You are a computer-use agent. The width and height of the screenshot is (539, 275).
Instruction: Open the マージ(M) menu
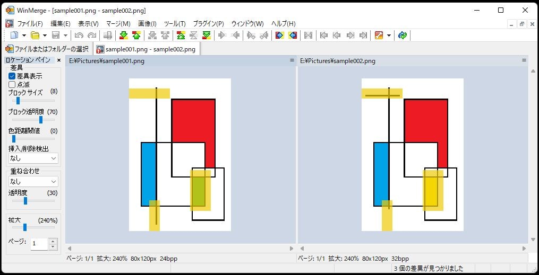[118, 24]
